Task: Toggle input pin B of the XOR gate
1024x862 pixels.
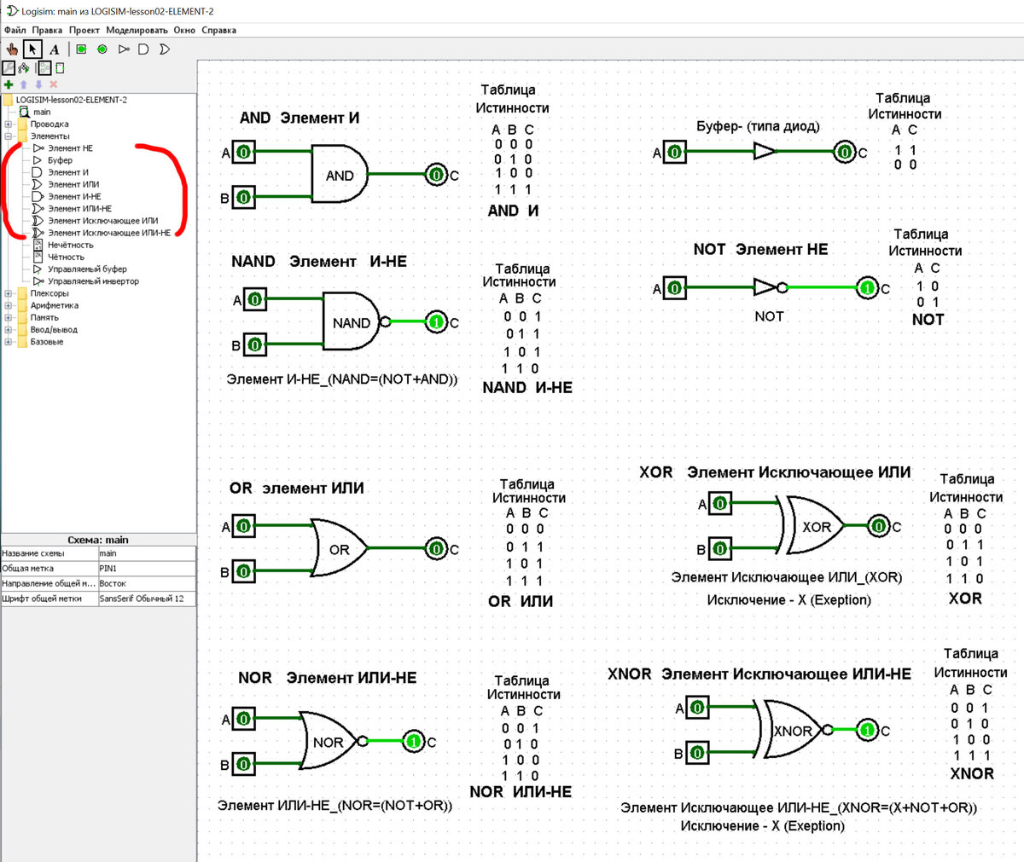Action: (x=720, y=549)
